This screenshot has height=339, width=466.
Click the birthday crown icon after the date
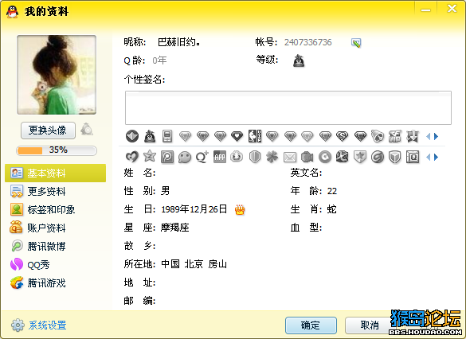click(240, 209)
